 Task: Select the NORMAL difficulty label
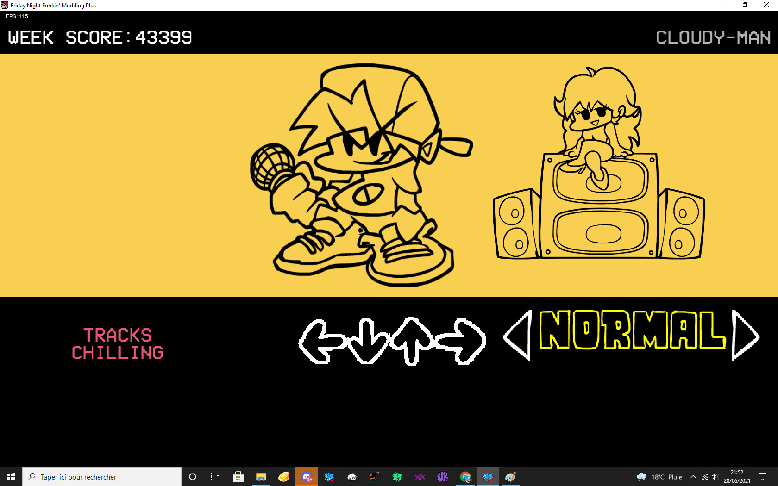click(x=632, y=330)
